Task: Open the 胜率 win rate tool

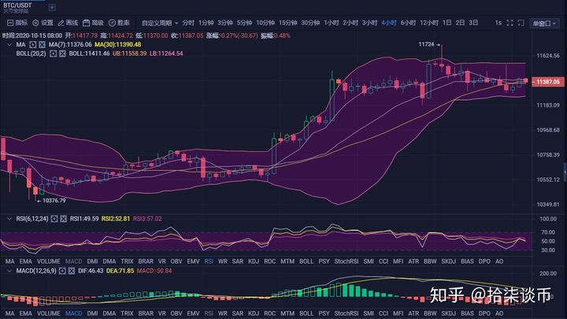Action: click(x=119, y=23)
